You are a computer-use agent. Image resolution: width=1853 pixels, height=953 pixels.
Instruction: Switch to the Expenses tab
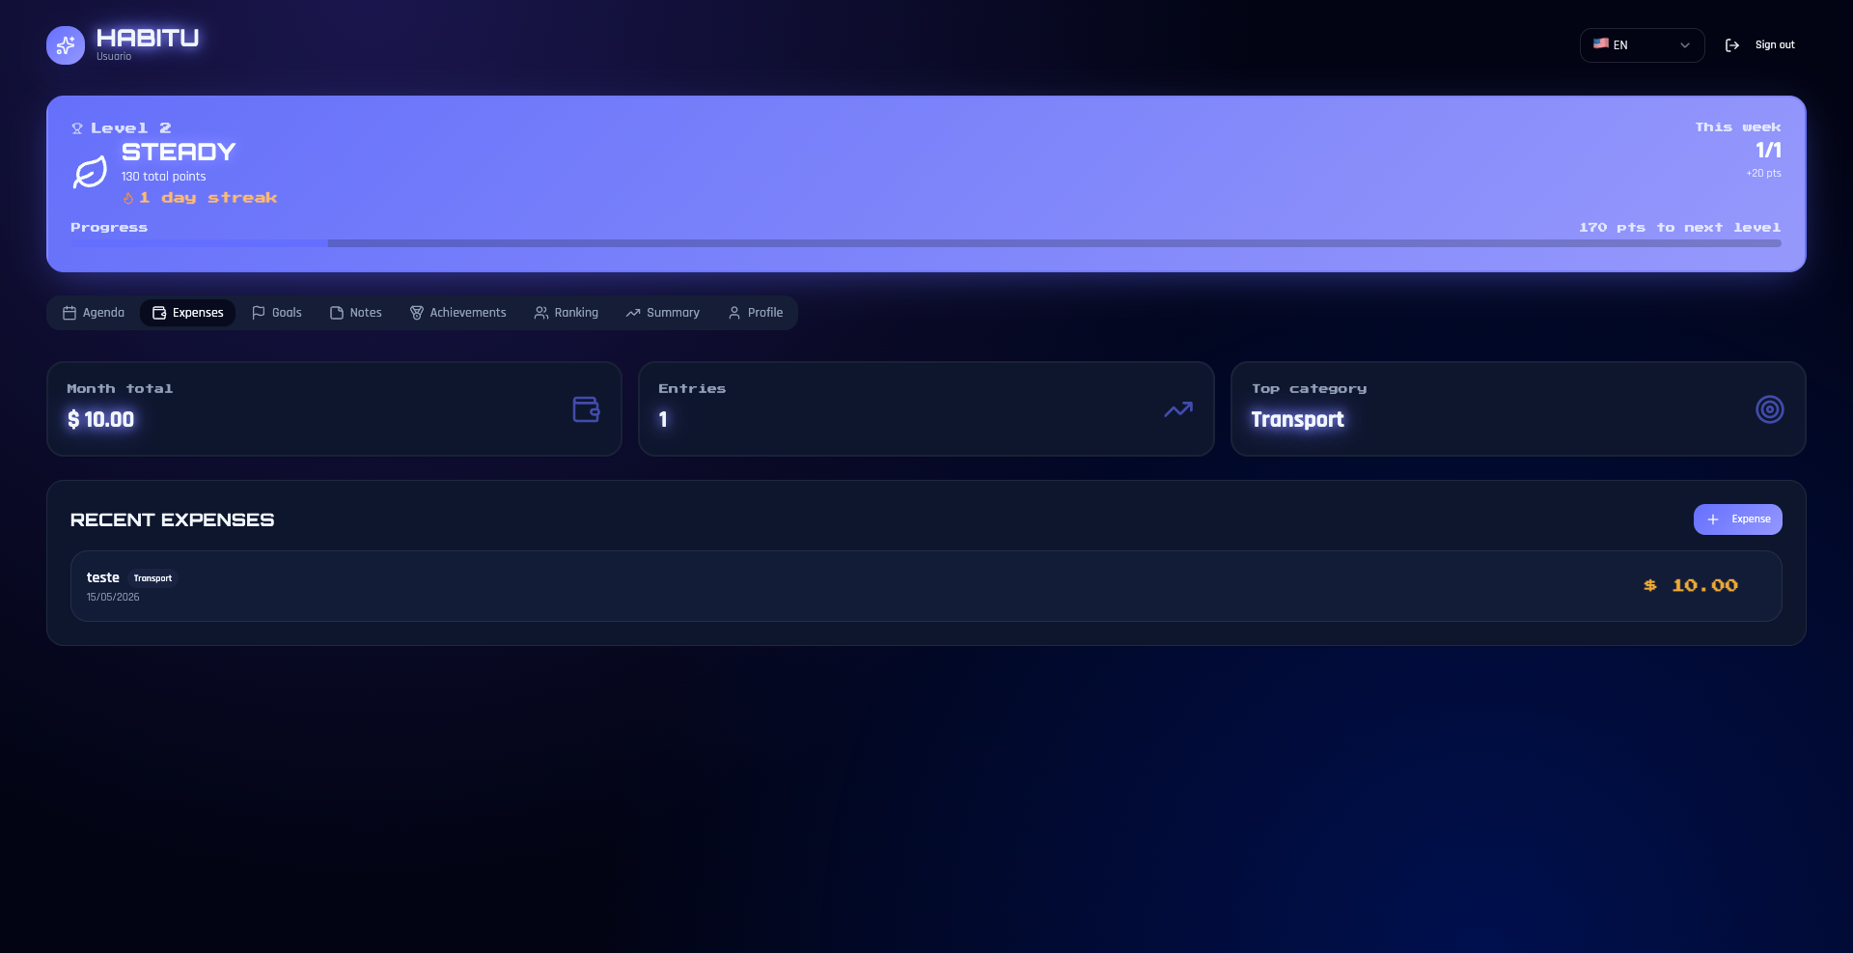click(x=188, y=313)
